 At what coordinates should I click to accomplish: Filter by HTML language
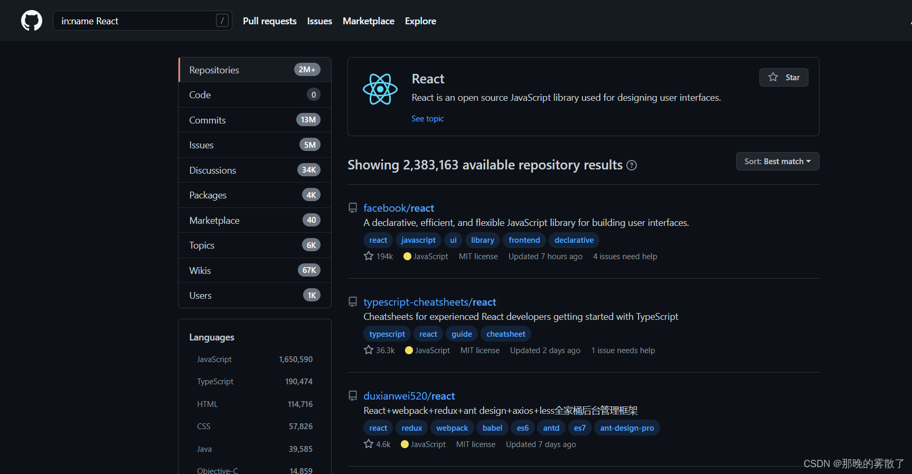point(255,404)
